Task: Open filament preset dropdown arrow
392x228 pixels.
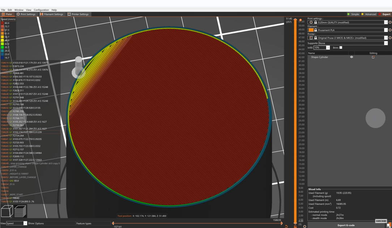Action: pos(386,30)
